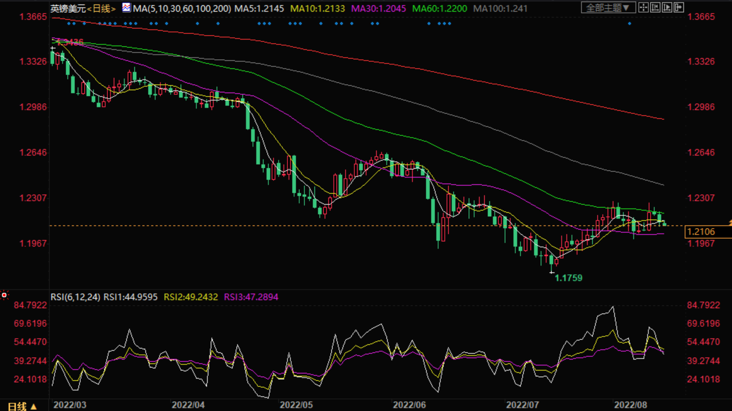Click the 英镑美元 symbol name
The width and height of the screenshot is (732, 411).
(68, 9)
